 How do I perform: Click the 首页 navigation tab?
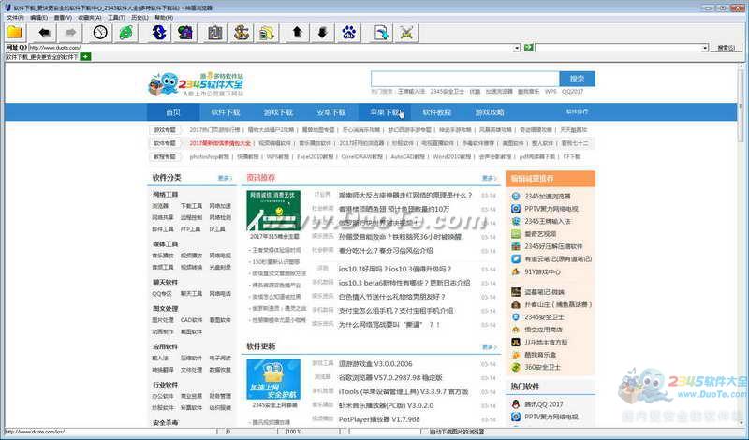coord(173,112)
